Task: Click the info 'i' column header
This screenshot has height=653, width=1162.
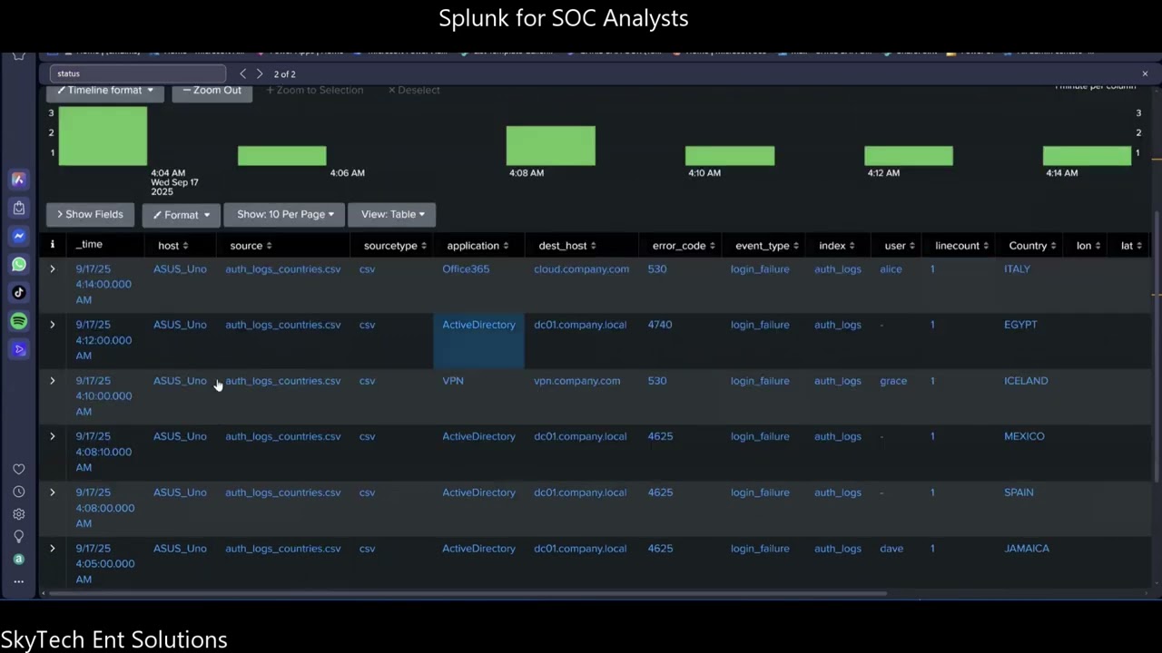Action: (x=52, y=245)
